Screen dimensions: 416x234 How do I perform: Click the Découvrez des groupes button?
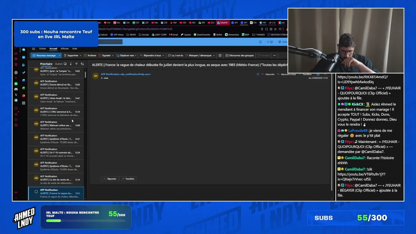click(x=240, y=56)
